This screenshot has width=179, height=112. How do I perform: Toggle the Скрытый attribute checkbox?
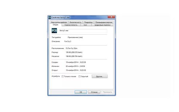coord(79,76)
